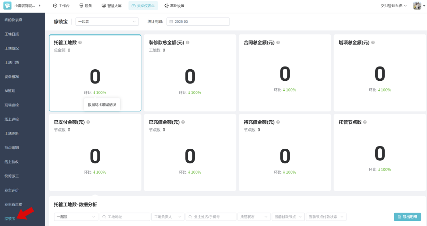Click the 工地地址 search input
Image resolution: width=427 pixels, height=226 pixels.
[x=125, y=217]
